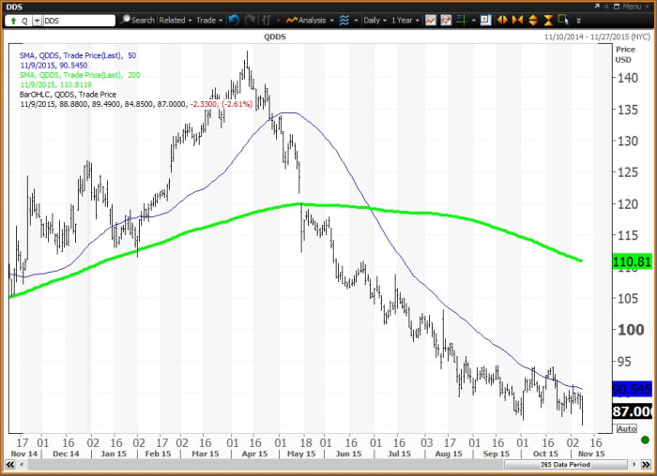Viewport: 657px width, 476px height.
Task: Click the 100 price axis value
Action: click(x=631, y=330)
